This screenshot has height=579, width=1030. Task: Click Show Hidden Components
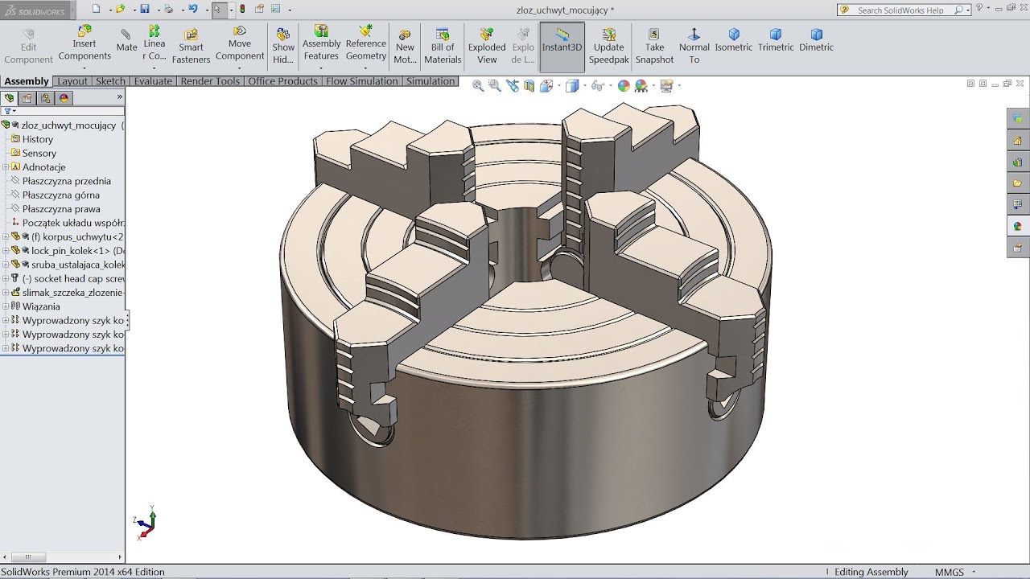[x=283, y=47]
